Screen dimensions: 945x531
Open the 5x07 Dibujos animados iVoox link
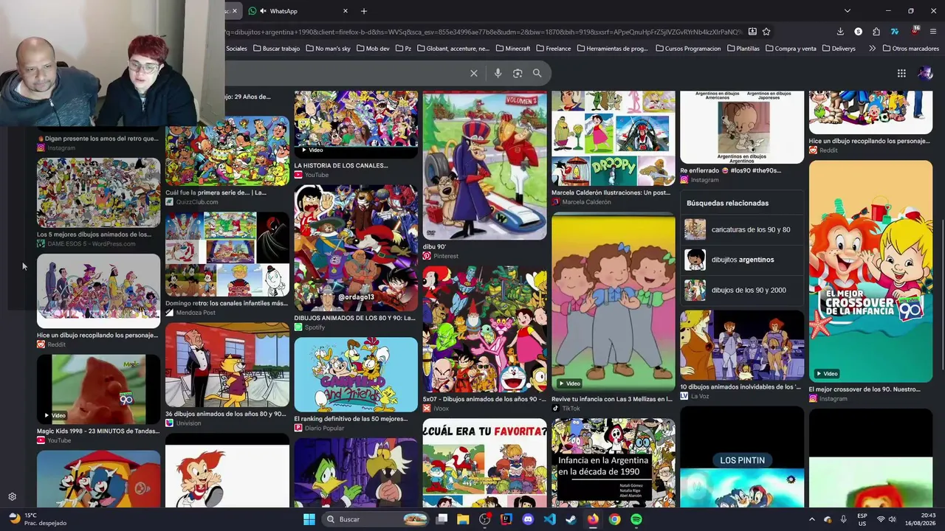pyautogui.click(x=484, y=399)
